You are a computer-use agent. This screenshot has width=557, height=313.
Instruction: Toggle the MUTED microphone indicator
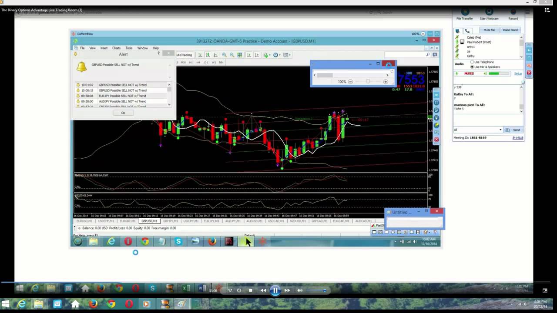pos(469,73)
